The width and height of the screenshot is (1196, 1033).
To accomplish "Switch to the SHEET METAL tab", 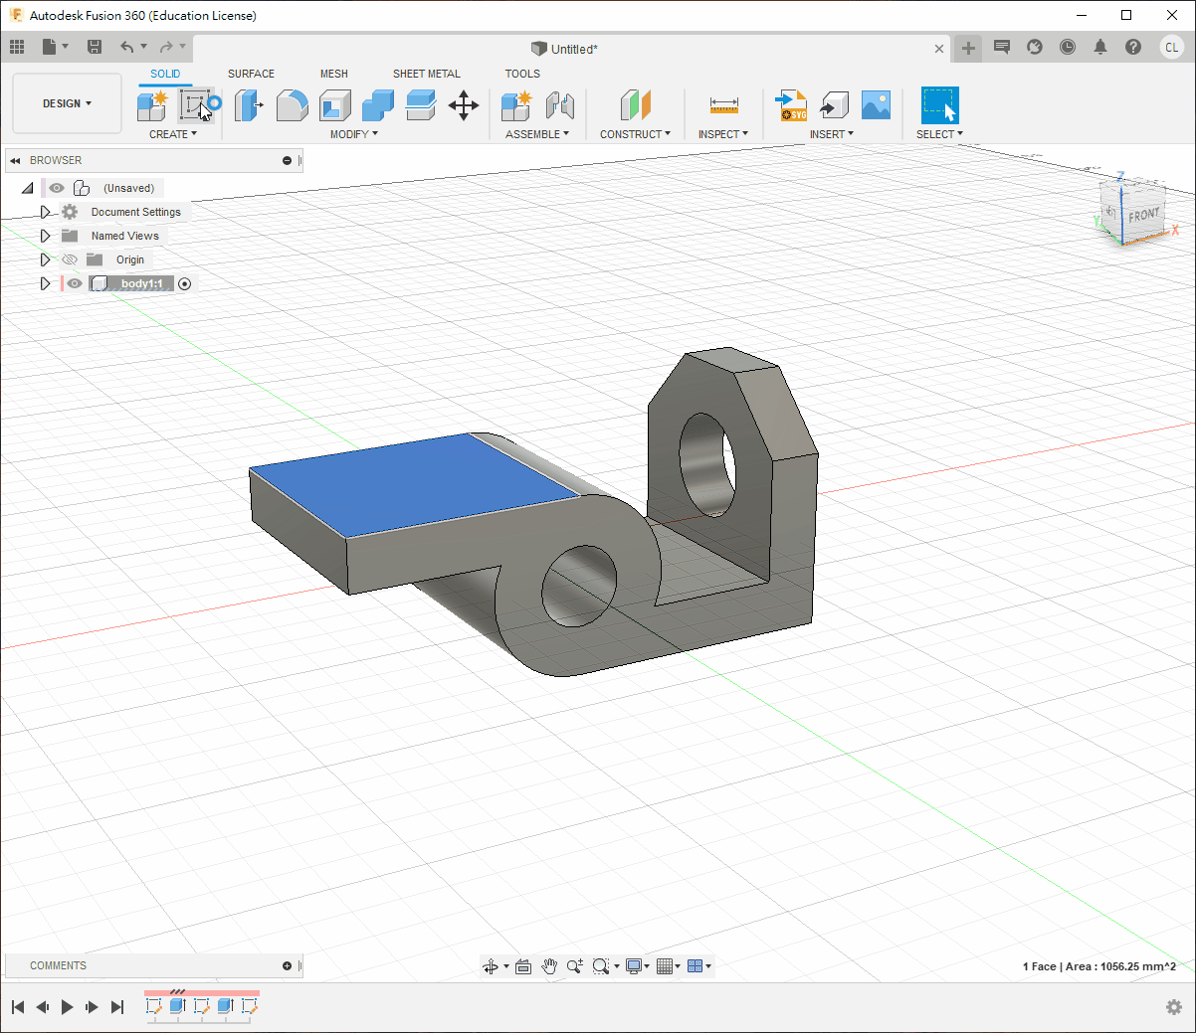I will (426, 74).
